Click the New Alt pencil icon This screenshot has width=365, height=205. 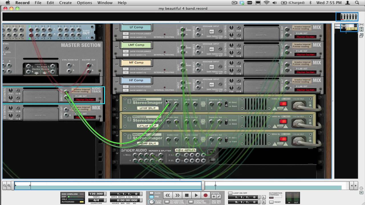point(219,196)
